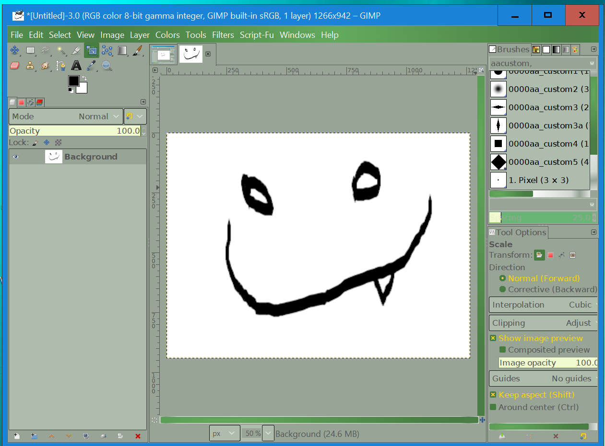Delete the current layer using the red X
This screenshot has width=605, height=446.
point(138,436)
